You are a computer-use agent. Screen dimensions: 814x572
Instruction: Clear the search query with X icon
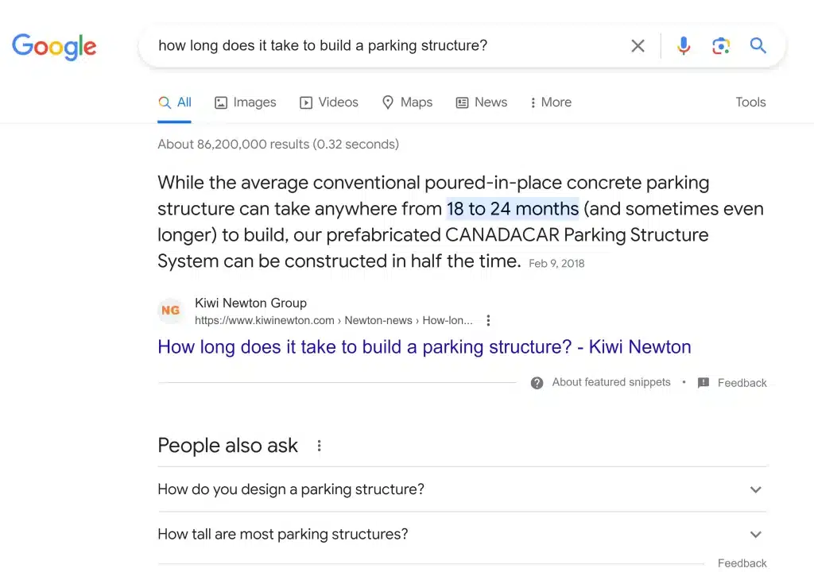tap(638, 45)
